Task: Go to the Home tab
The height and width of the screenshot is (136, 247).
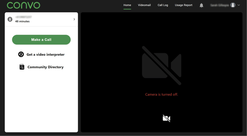Action: pyautogui.click(x=127, y=5)
